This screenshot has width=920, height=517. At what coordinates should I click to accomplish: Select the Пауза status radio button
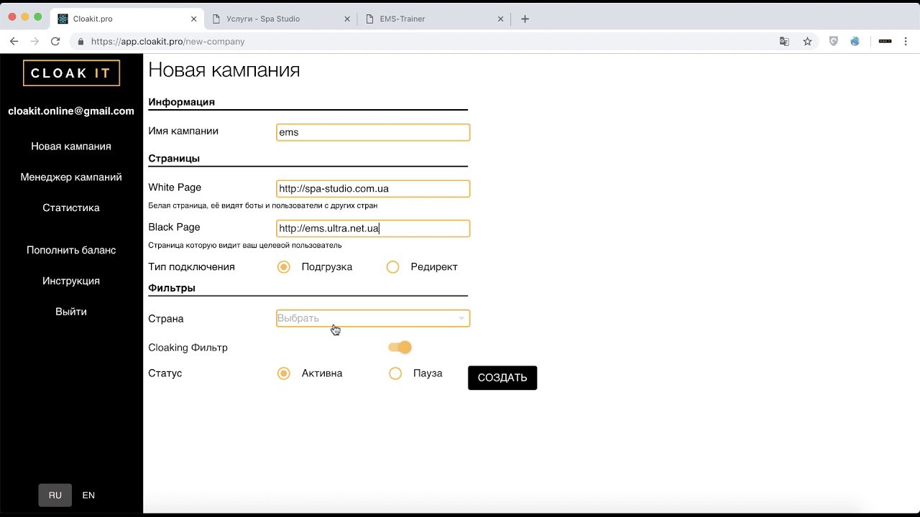[x=395, y=373]
